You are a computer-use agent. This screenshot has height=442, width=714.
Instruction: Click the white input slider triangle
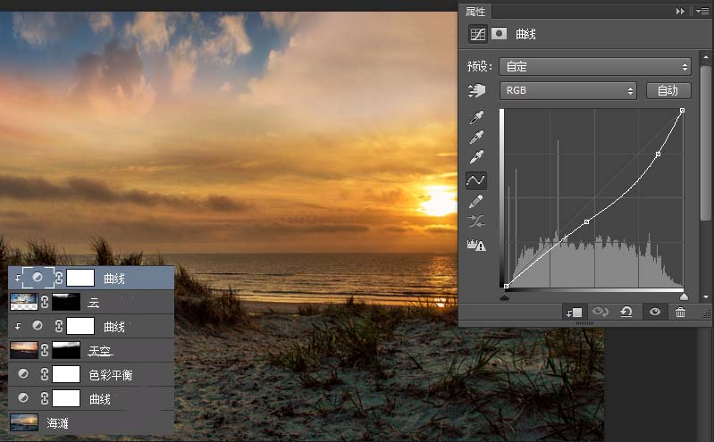[684, 296]
